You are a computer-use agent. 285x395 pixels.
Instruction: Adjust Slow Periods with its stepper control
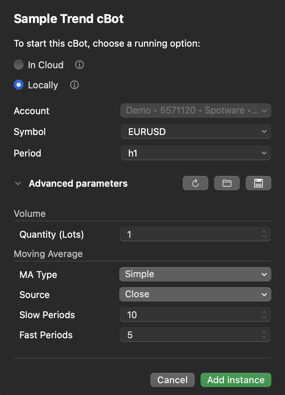pyautogui.click(x=264, y=315)
